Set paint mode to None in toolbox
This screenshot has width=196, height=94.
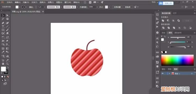click(x=8, y=77)
